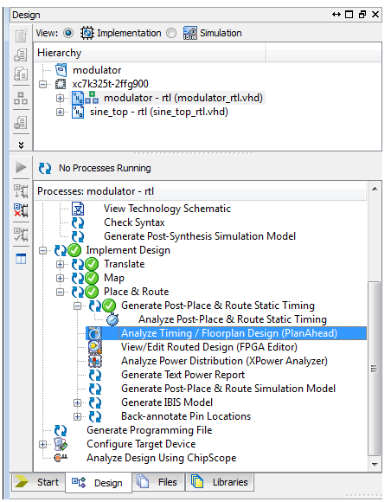Switch to the Files tab
The width and height of the screenshot is (391, 502).
[158, 482]
